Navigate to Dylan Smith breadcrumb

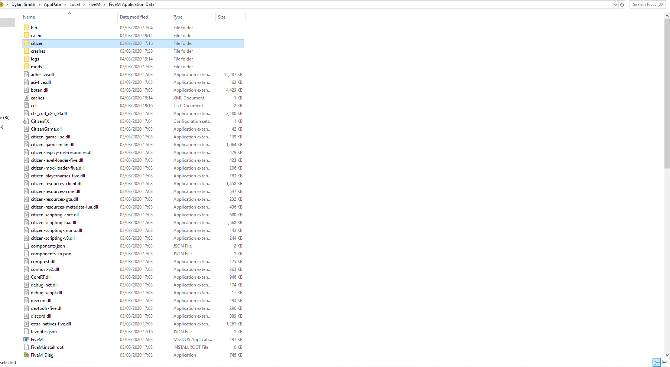click(23, 4)
